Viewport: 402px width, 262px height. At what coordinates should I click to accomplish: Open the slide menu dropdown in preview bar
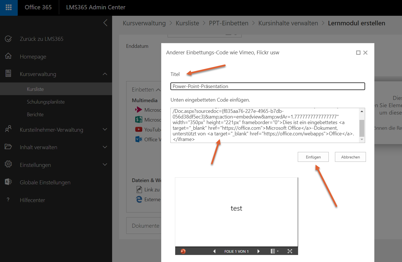point(274,251)
